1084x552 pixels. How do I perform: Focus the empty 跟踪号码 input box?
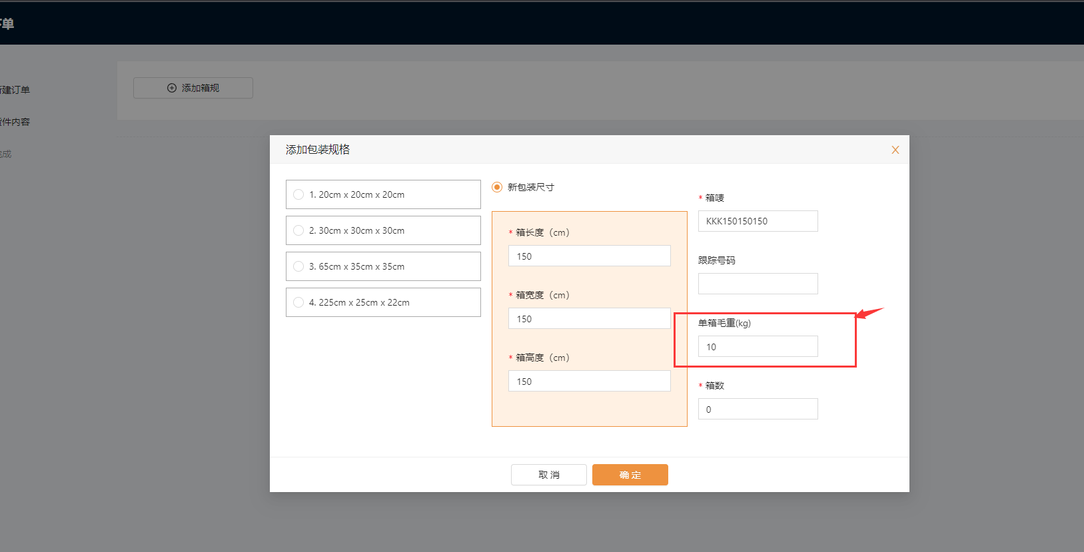tap(758, 284)
